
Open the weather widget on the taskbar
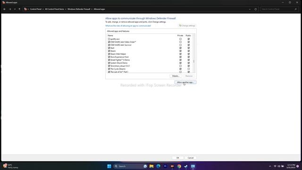pos(10,166)
